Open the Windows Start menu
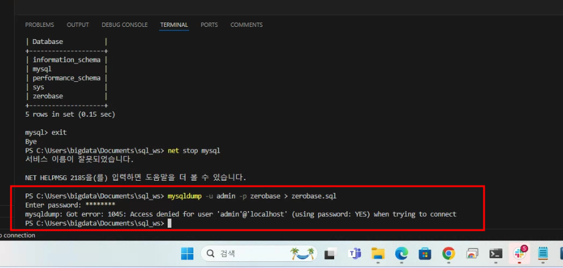The width and height of the screenshot is (563, 268). click(x=187, y=254)
